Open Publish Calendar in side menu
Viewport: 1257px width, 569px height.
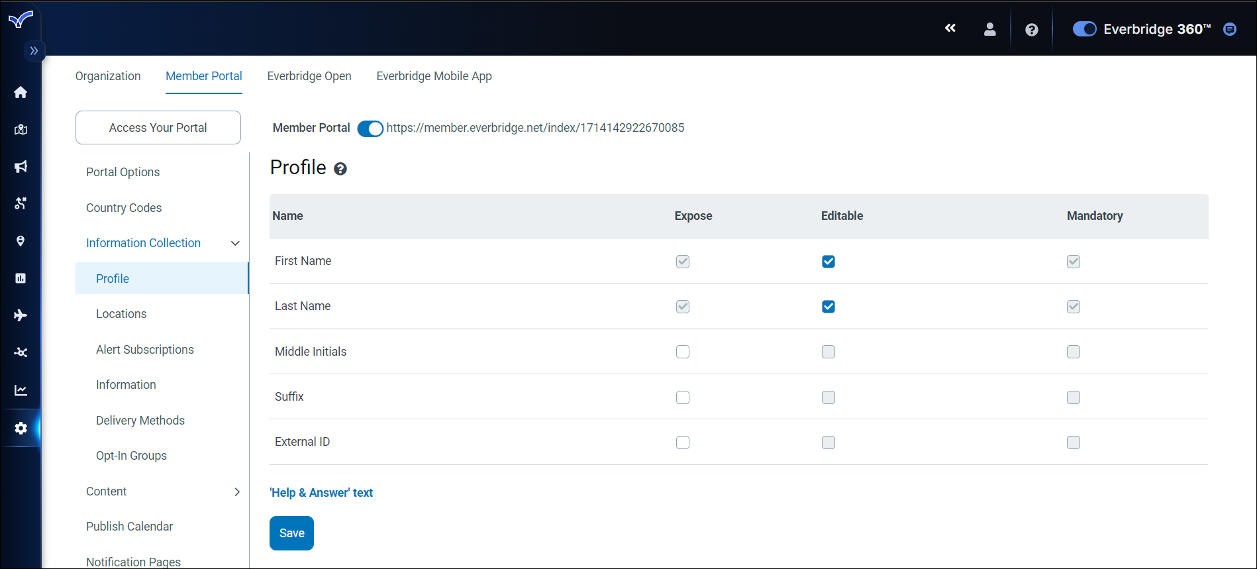129,527
